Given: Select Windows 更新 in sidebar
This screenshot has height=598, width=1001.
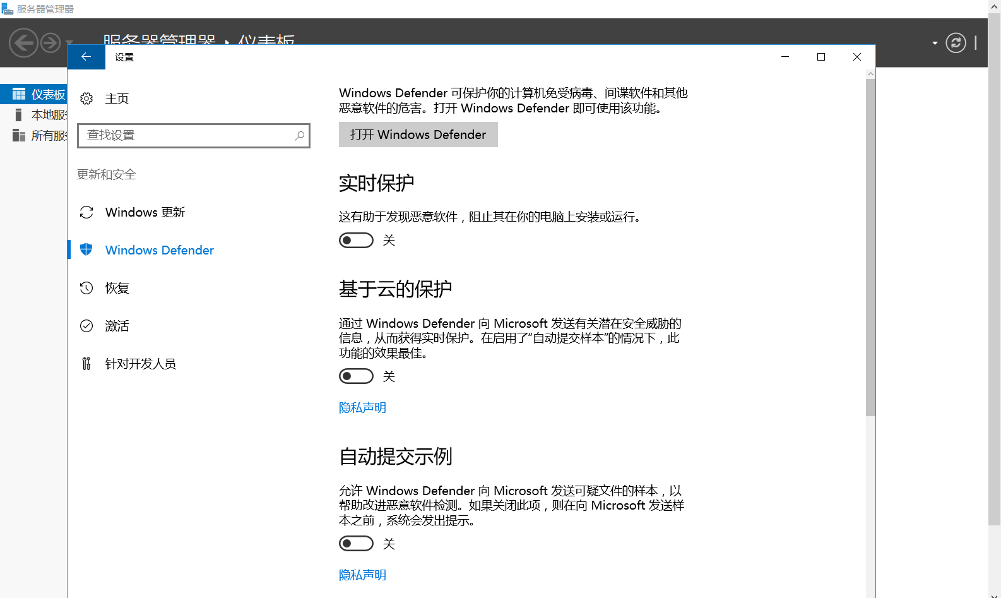Looking at the screenshot, I should (145, 212).
